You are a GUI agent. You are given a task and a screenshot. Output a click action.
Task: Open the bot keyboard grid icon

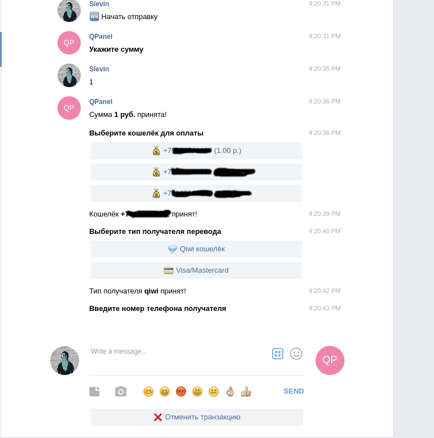coord(278,354)
